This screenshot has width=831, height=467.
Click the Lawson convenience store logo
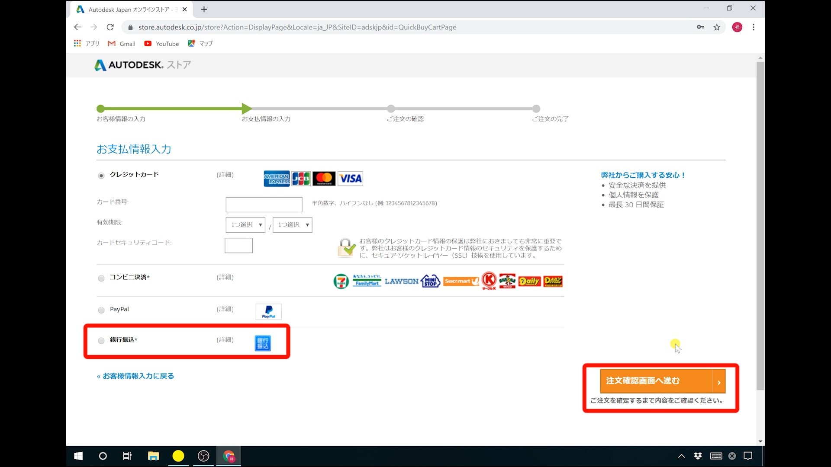401,281
